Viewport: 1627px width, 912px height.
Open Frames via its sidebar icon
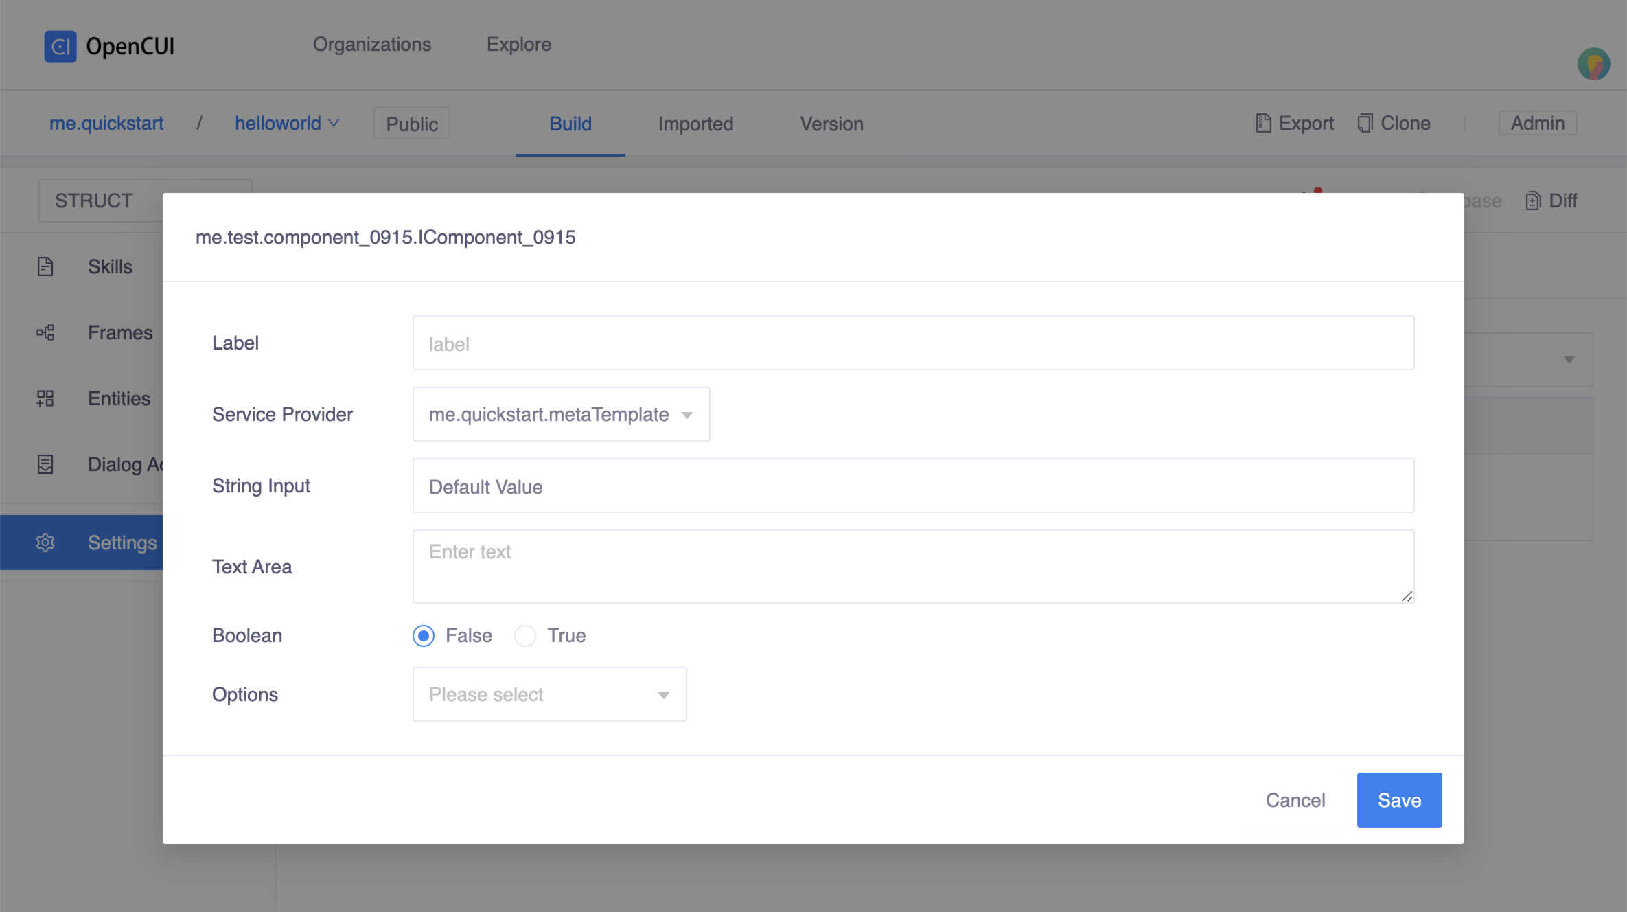pyautogui.click(x=45, y=333)
